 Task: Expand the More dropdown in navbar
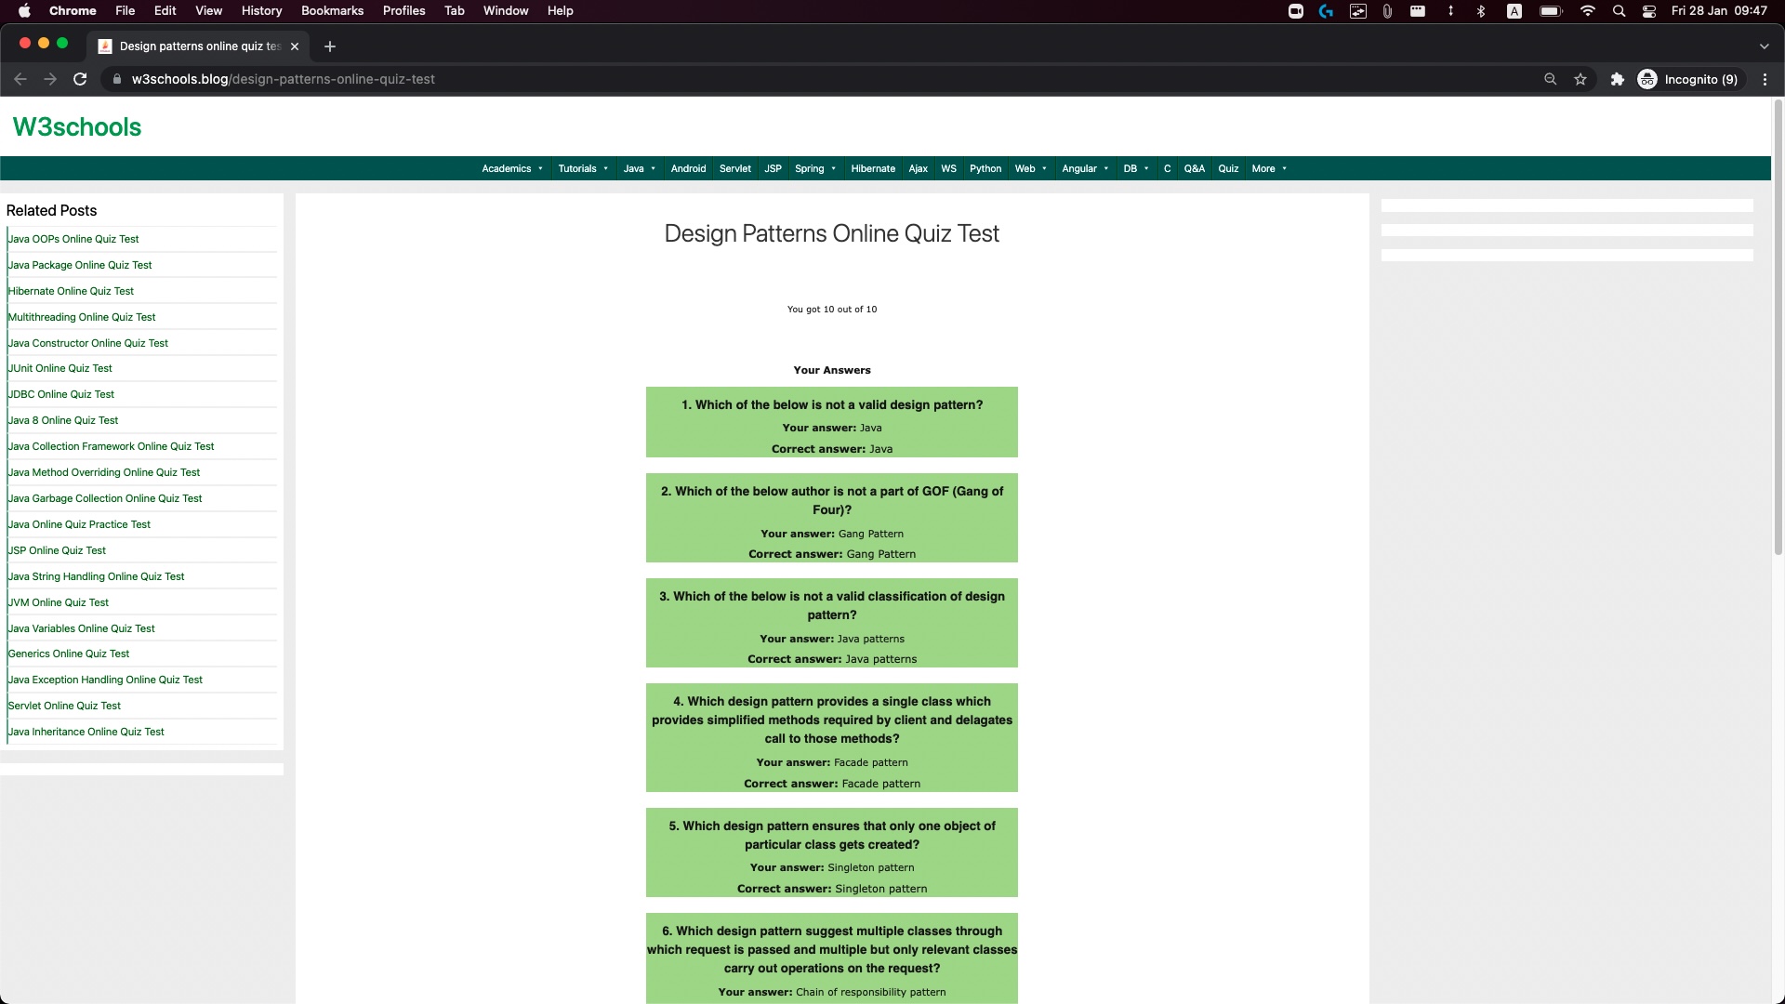coord(1269,168)
